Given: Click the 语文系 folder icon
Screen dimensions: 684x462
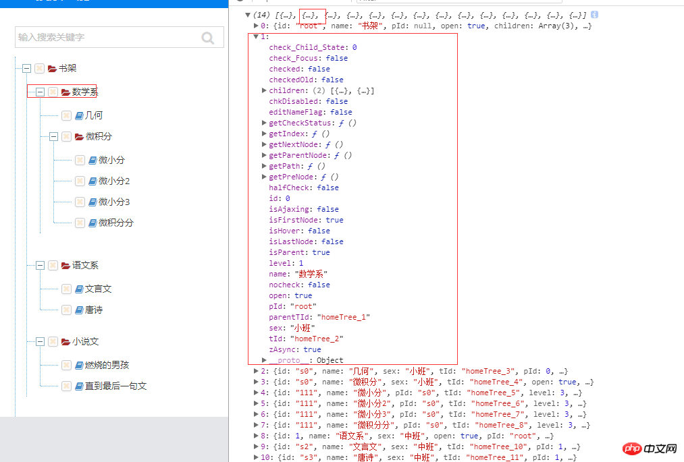Looking at the screenshot, I should click(x=66, y=266).
